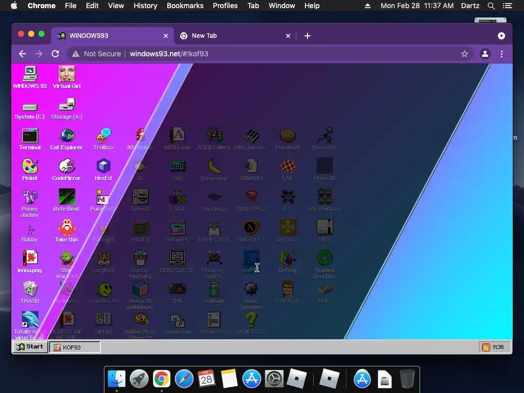Open the System (C:) drive icon
Viewport: 524px width, 393px height.
tap(30, 111)
